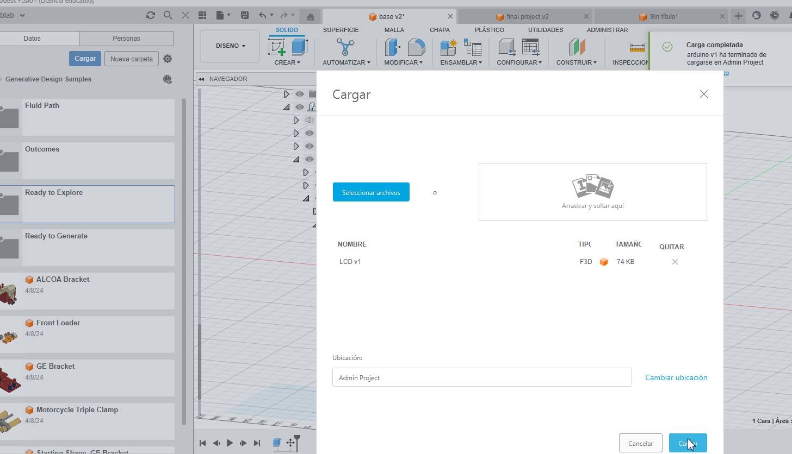
Task: Refresh the data panel
Action: (151, 16)
